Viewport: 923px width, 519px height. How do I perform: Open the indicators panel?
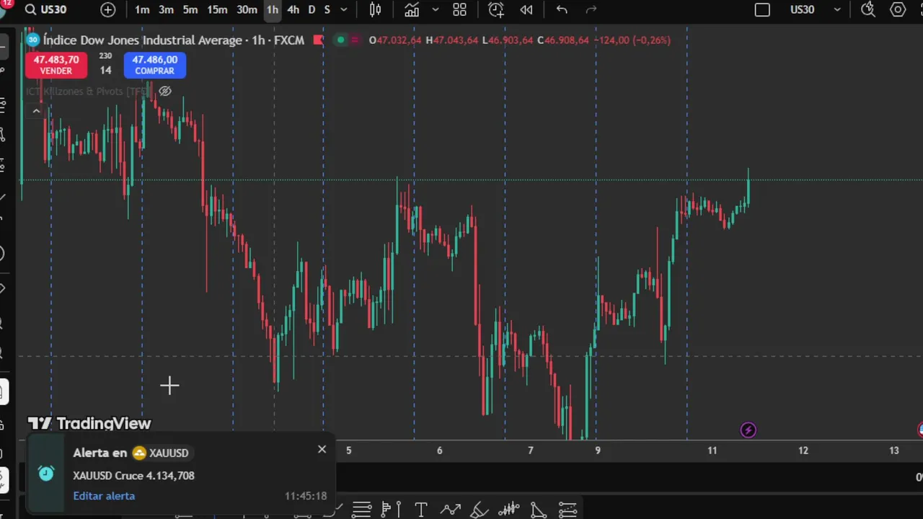(412, 9)
